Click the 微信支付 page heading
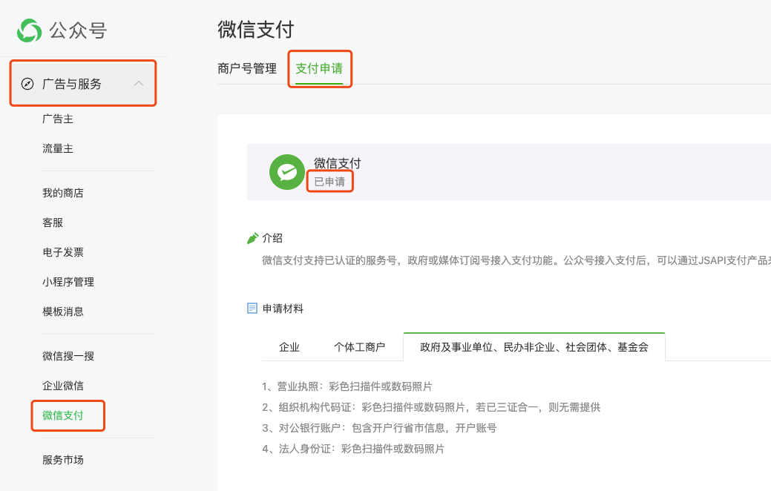The width and height of the screenshot is (771, 491). click(x=256, y=30)
